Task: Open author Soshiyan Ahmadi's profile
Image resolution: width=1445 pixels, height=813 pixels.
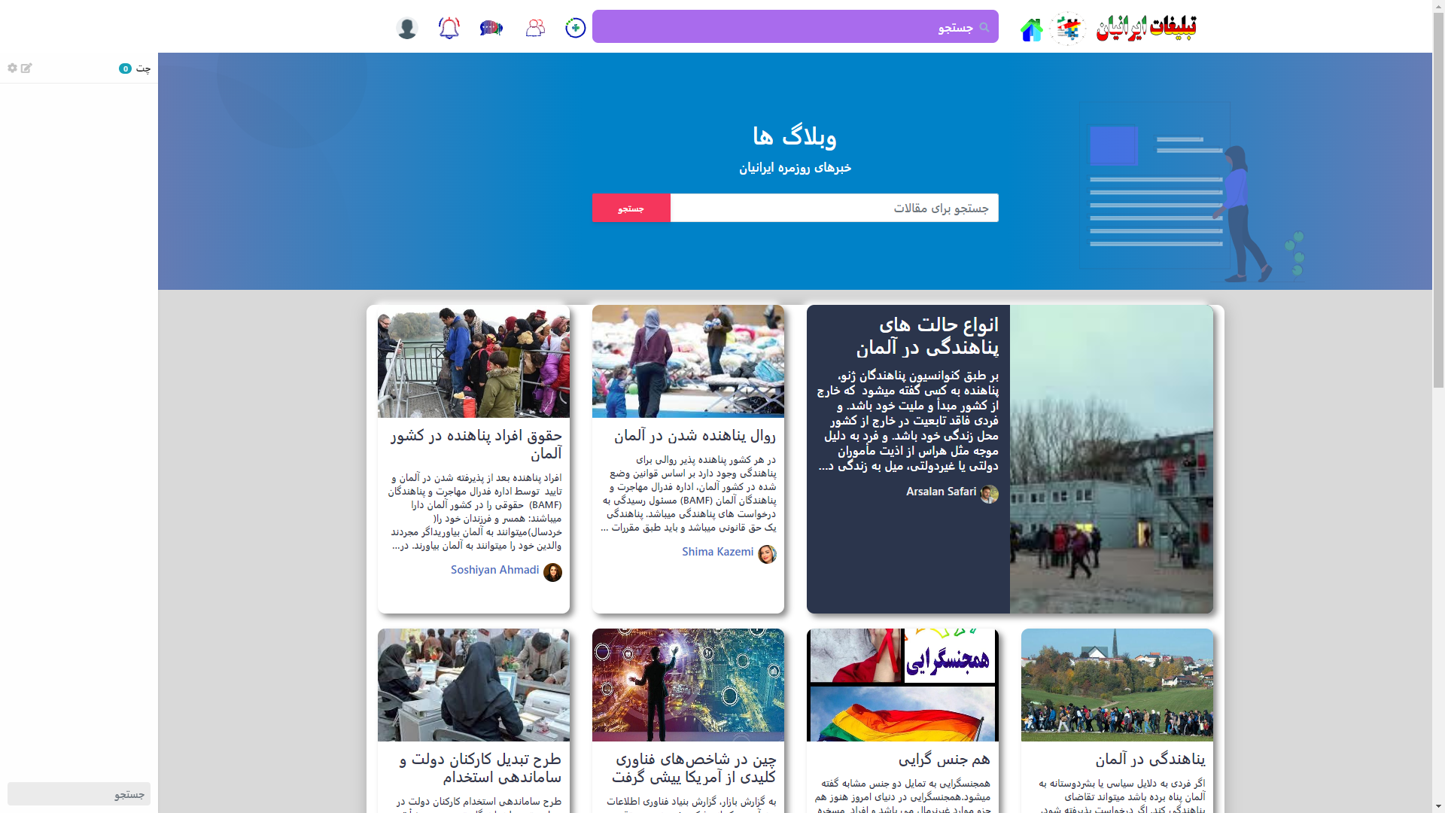Action: click(x=494, y=570)
